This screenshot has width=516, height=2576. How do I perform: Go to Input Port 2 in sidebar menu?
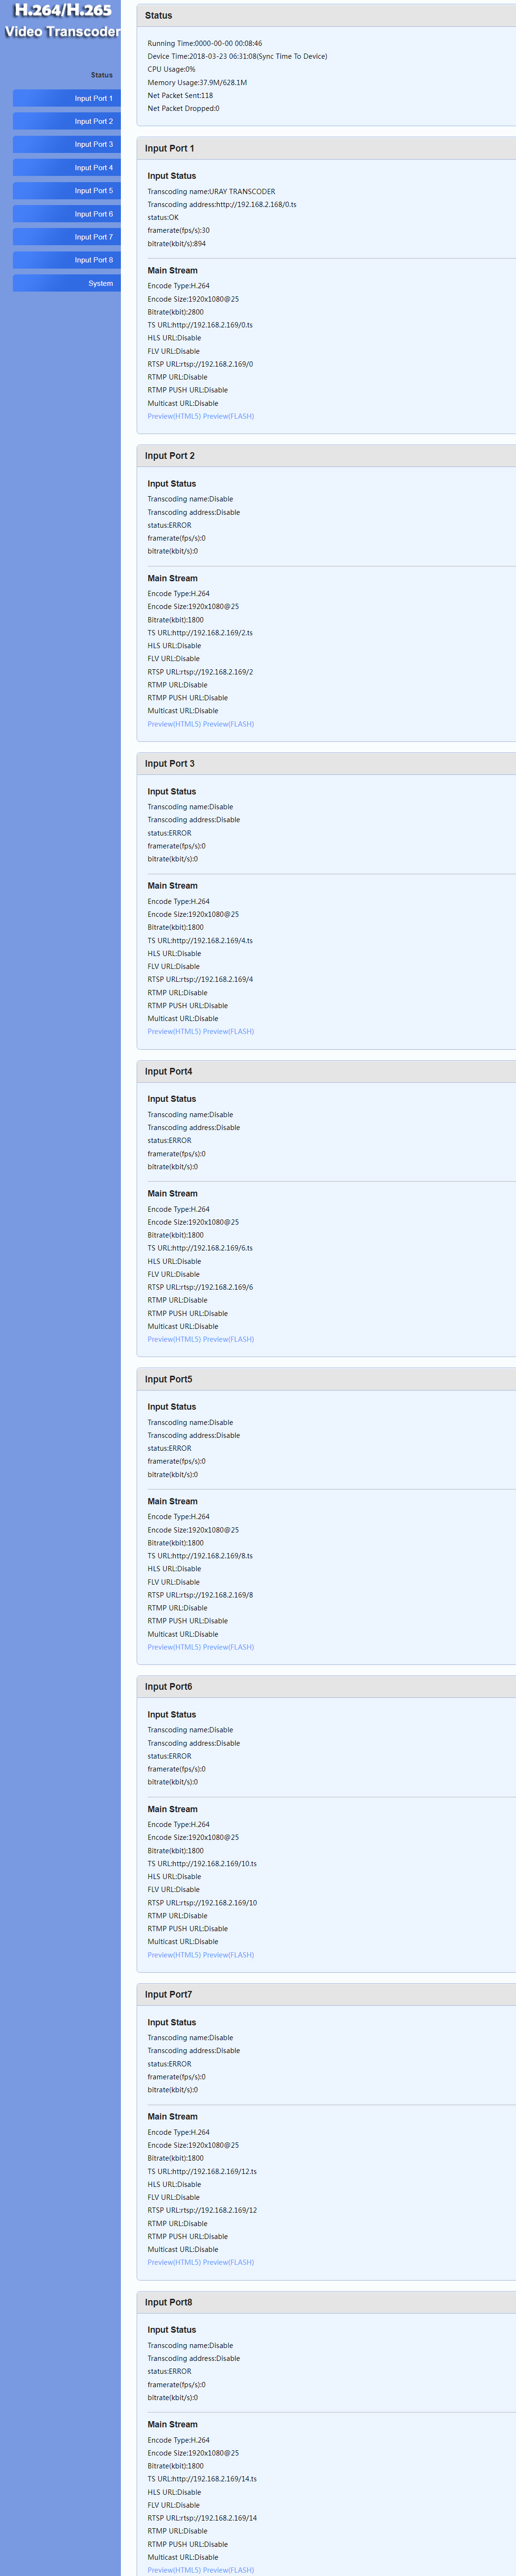tap(67, 121)
